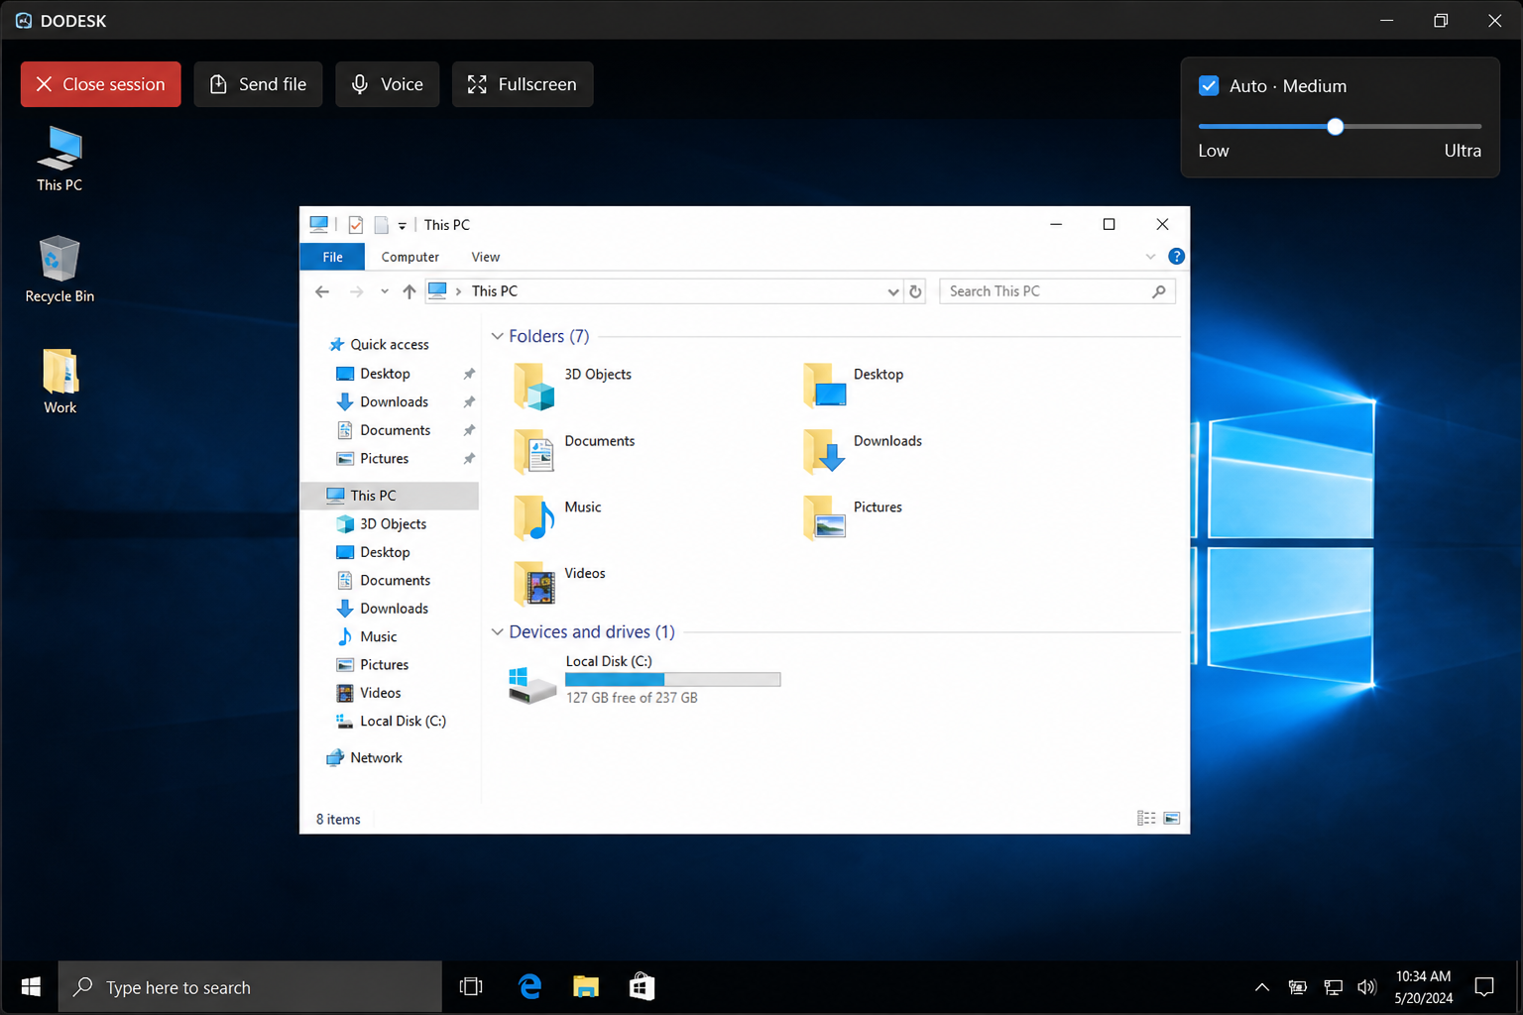Open the recent locations dropdown arrow

coord(385,291)
